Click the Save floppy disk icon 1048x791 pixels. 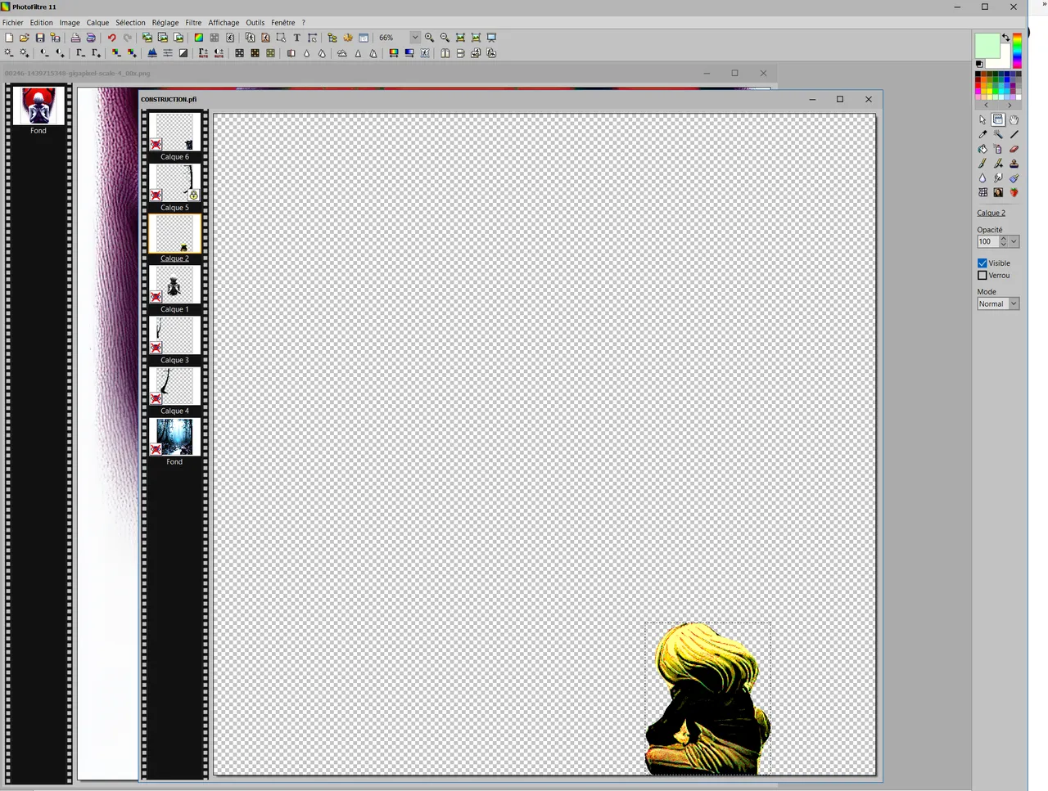coord(40,38)
